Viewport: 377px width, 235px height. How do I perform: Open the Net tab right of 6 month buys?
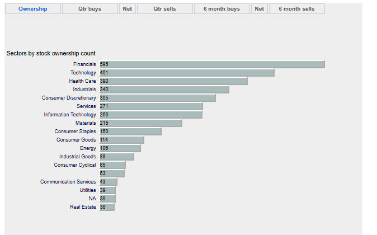259,9
